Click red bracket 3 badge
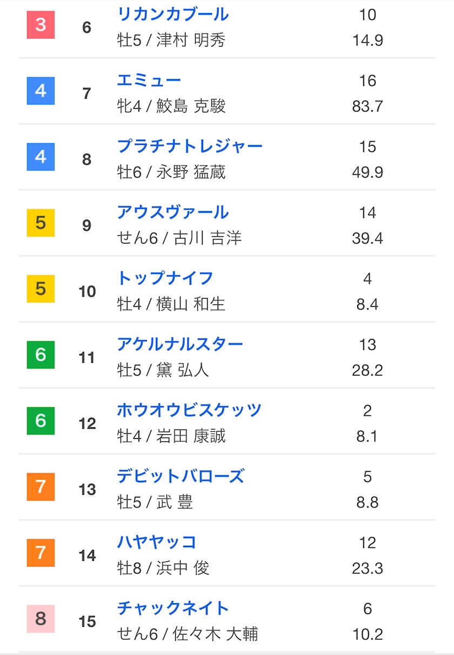The width and height of the screenshot is (454, 655). 41,25
